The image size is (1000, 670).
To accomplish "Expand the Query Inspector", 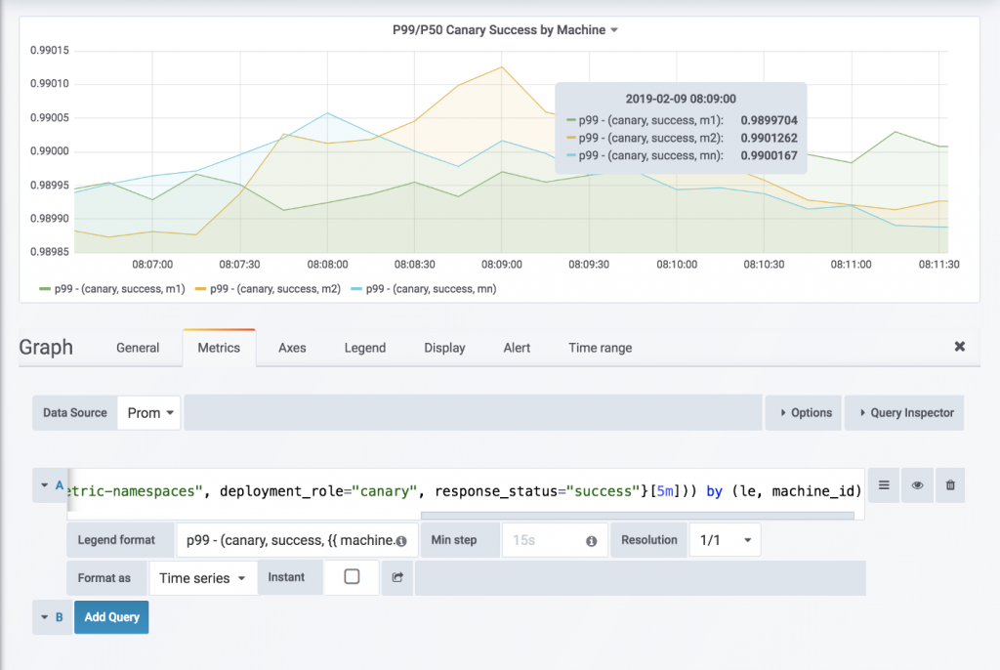I will [904, 413].
